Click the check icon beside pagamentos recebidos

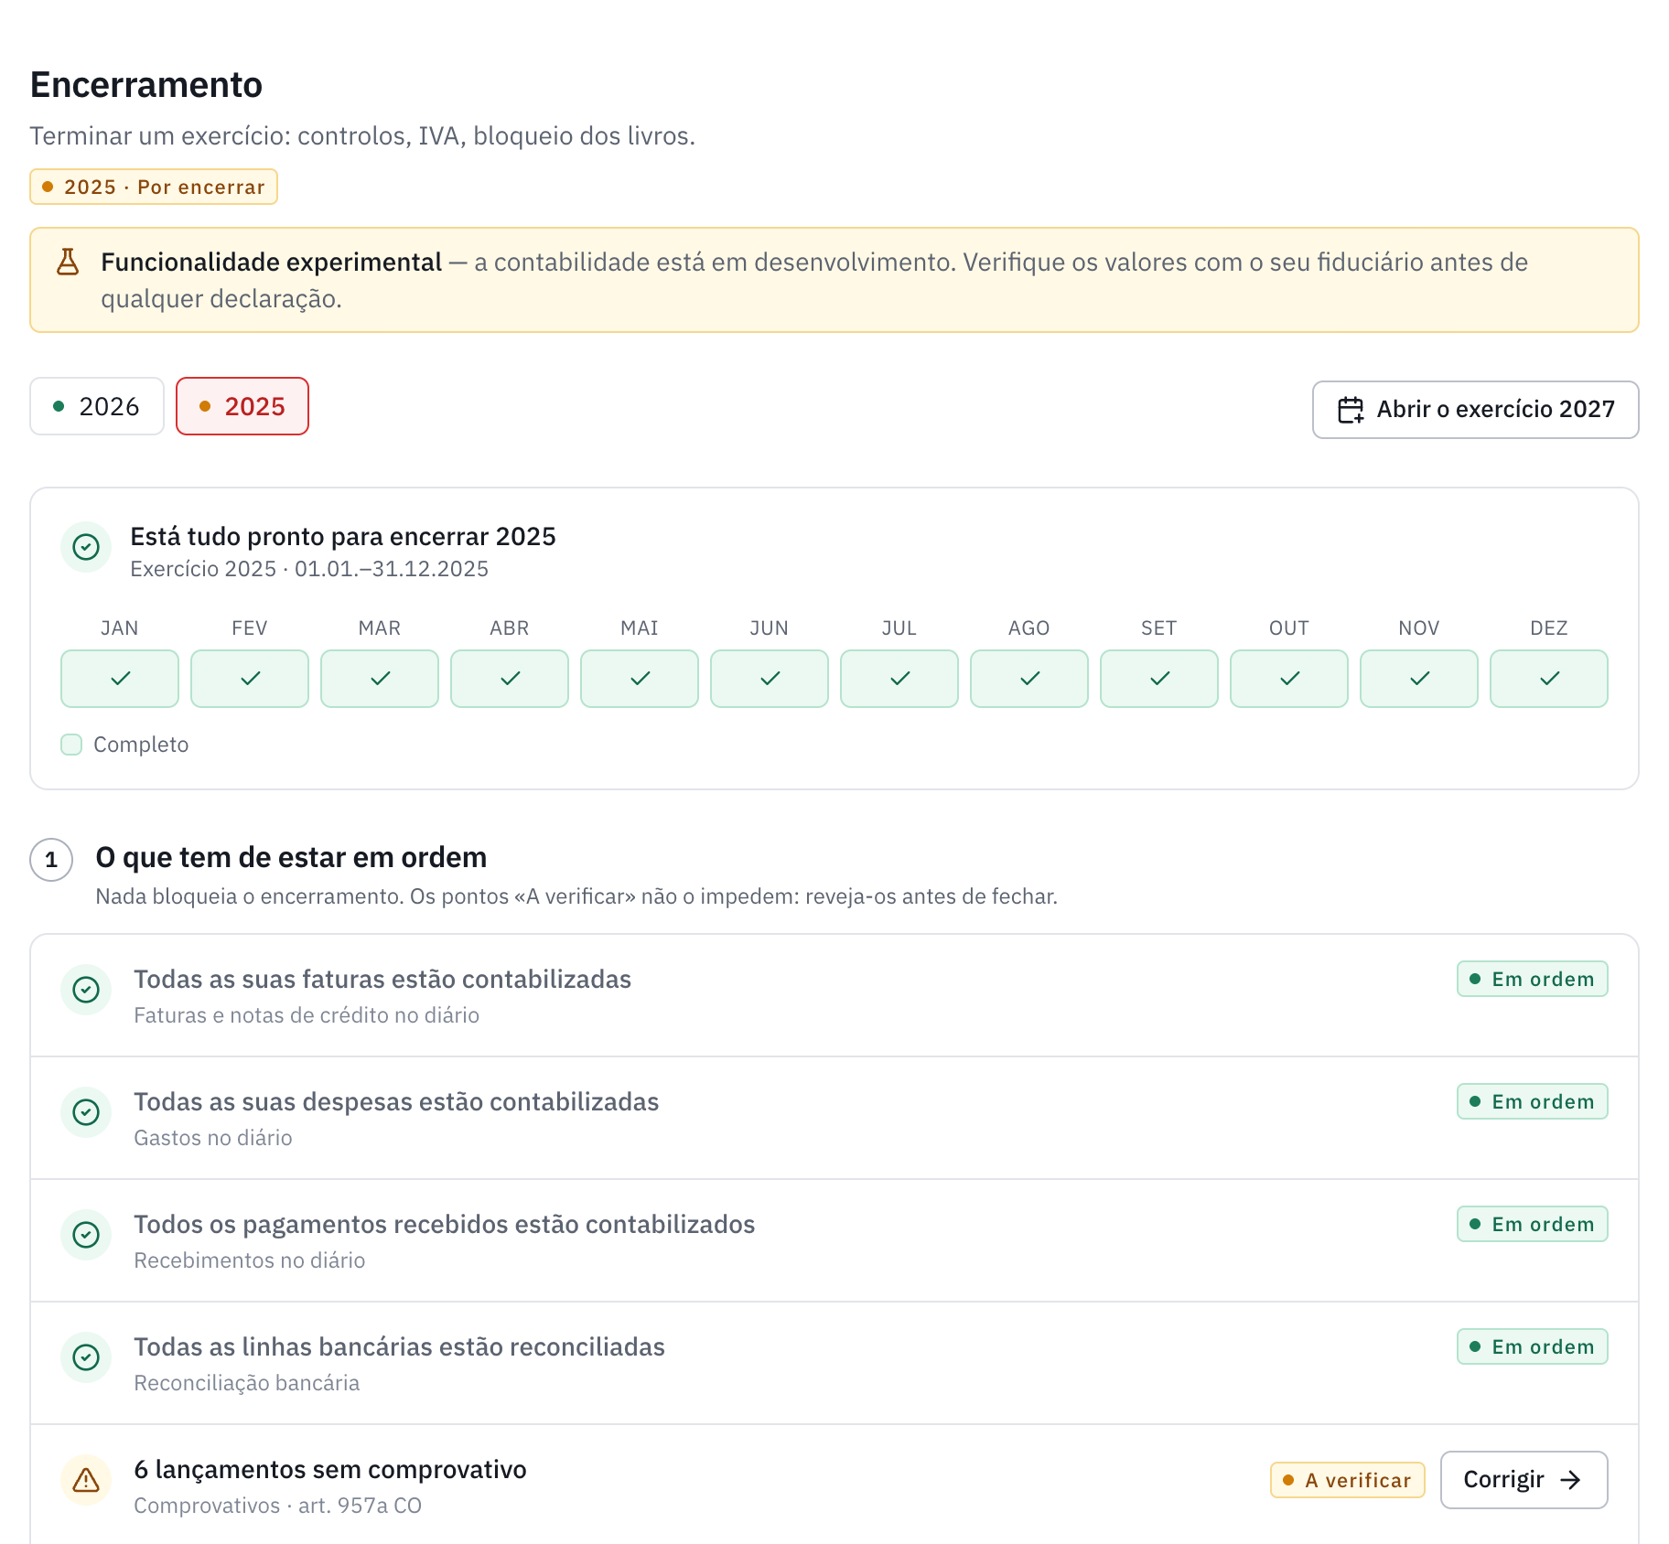tap(86, 1235)
